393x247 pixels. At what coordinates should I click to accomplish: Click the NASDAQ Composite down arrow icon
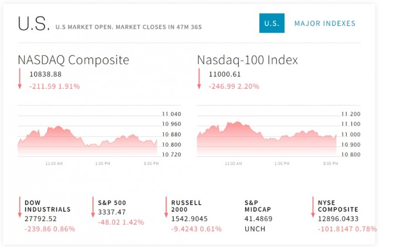[x=19, y=79]
